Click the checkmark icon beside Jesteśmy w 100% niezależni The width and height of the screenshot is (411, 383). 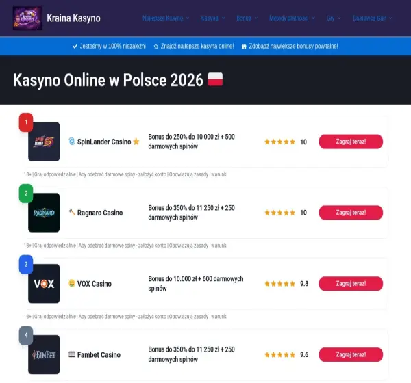[75, 47]
